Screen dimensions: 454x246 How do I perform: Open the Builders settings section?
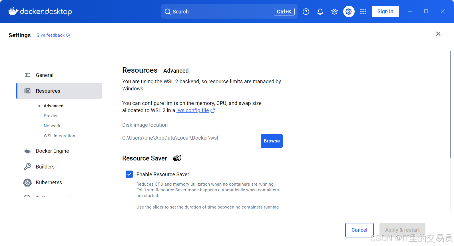pos(59,167)
